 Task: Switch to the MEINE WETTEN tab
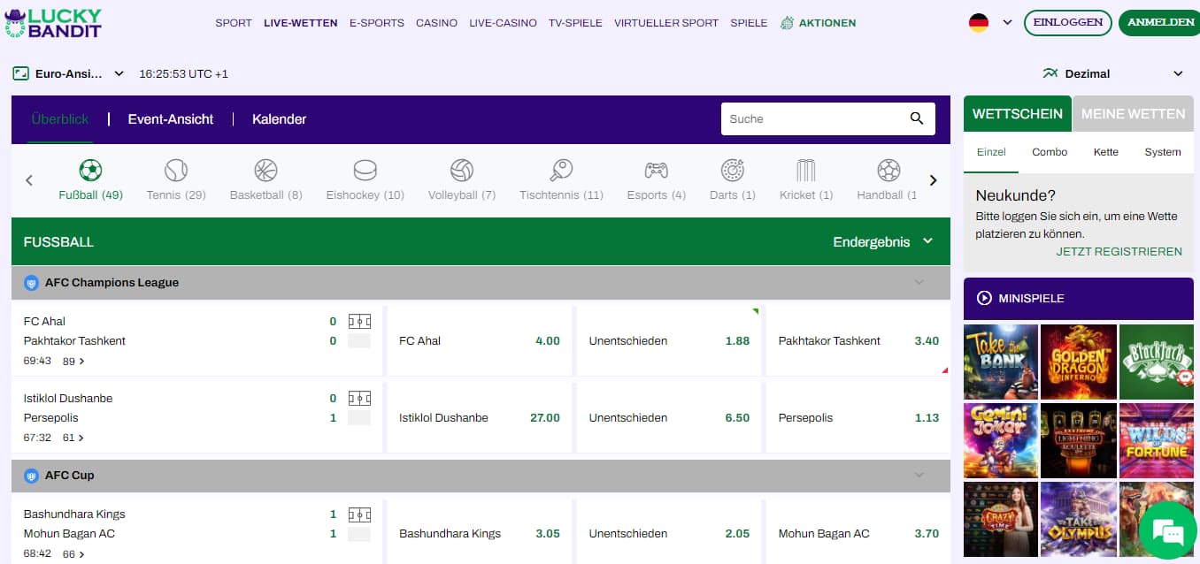1133,114
